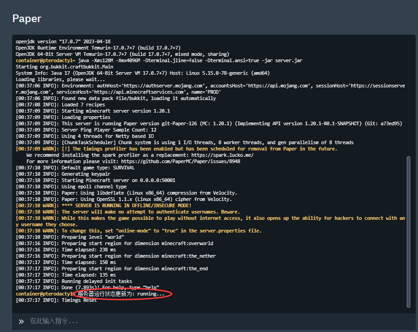The width and height of the screenshot is (418, 332).
Task: Click the PaperMC issues/8948 URL
Action: pos(181,161)
